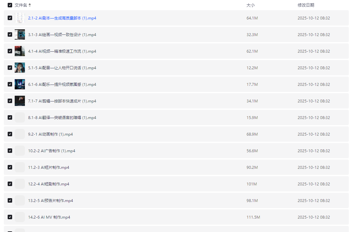Click thumbnail of 7.1-7 AI剪辑 file

[20, 101]
